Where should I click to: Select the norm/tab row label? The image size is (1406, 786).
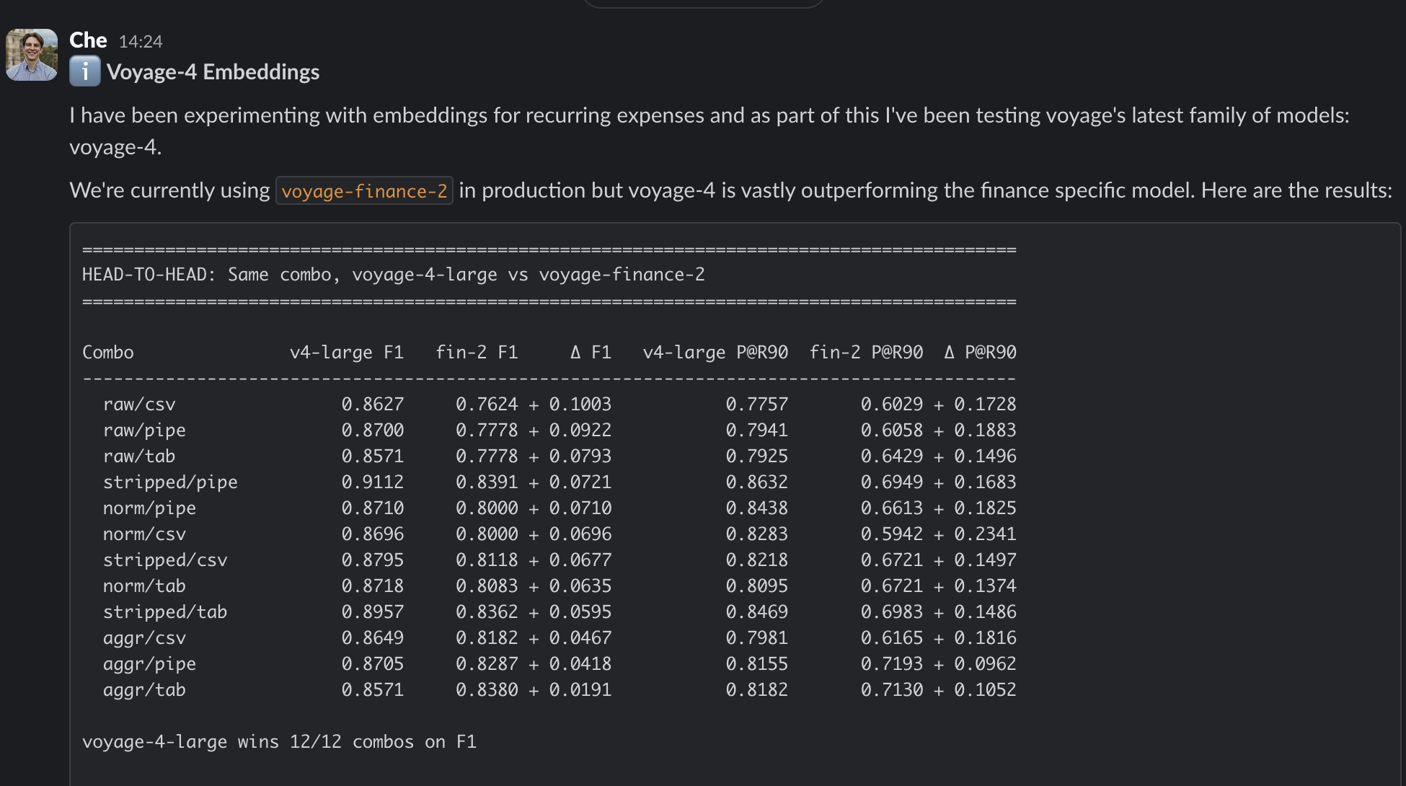pyautogui.click(x=144, y=586)
